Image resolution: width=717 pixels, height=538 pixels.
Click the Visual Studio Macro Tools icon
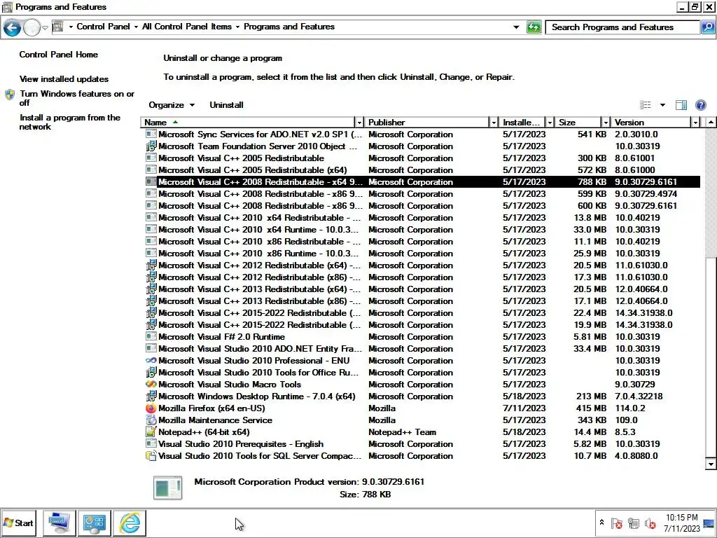pyautogui.click(x=151, y=385)
